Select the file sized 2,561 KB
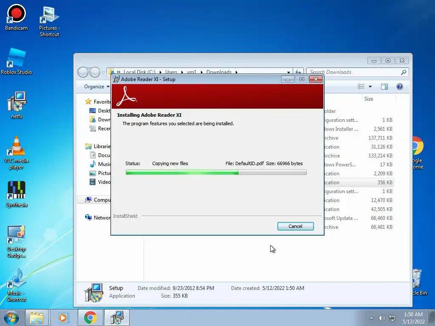The width and height of the screenshot is (435, 326). [359, 129]
